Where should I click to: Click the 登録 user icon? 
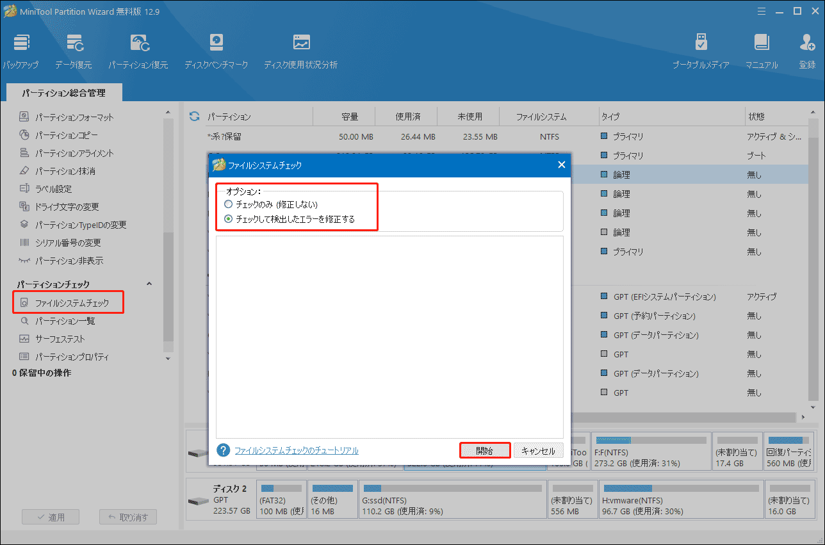807,52
